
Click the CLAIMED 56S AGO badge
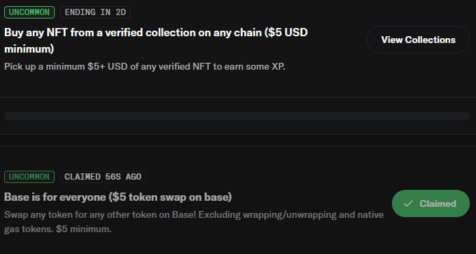[x=103, y=177]
